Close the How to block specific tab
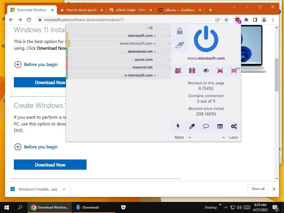This screenshot has height=213, width=284. coord(102,10)
